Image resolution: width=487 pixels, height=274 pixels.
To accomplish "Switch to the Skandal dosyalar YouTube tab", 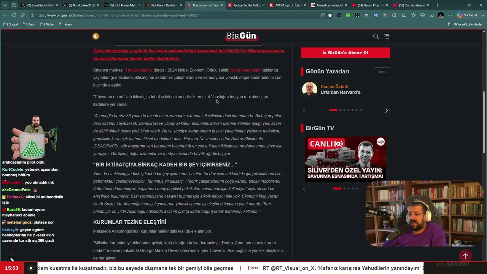I will (411, 5).
